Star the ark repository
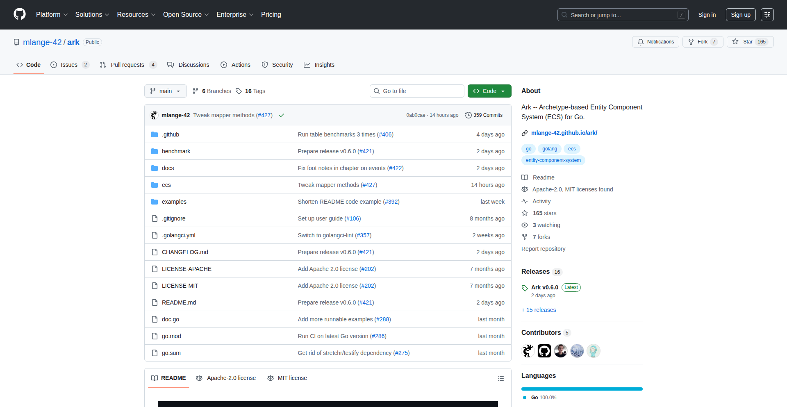The height and width of the screenshot is (407, 787). tap(750, 42)
